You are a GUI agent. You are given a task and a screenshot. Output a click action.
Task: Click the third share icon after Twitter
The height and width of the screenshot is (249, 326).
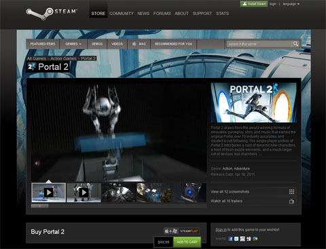(242, 239)
